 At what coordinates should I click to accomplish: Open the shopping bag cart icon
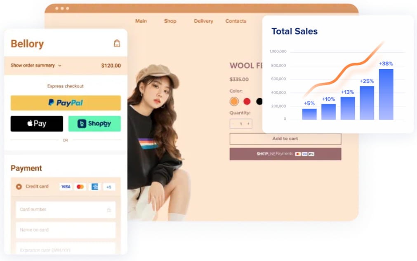pyautogui.click(x=117, y=43)
